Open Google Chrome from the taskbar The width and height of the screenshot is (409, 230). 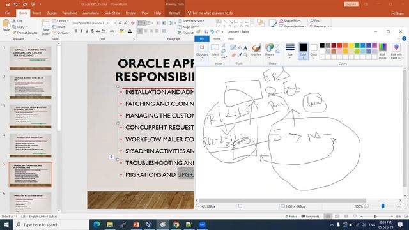[x=176, y=224]
